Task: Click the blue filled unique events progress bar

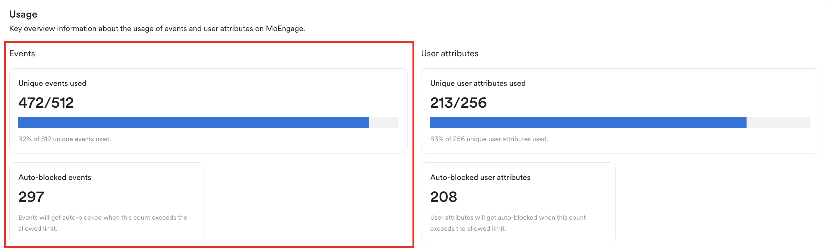Action: click(x=193, y=123)
